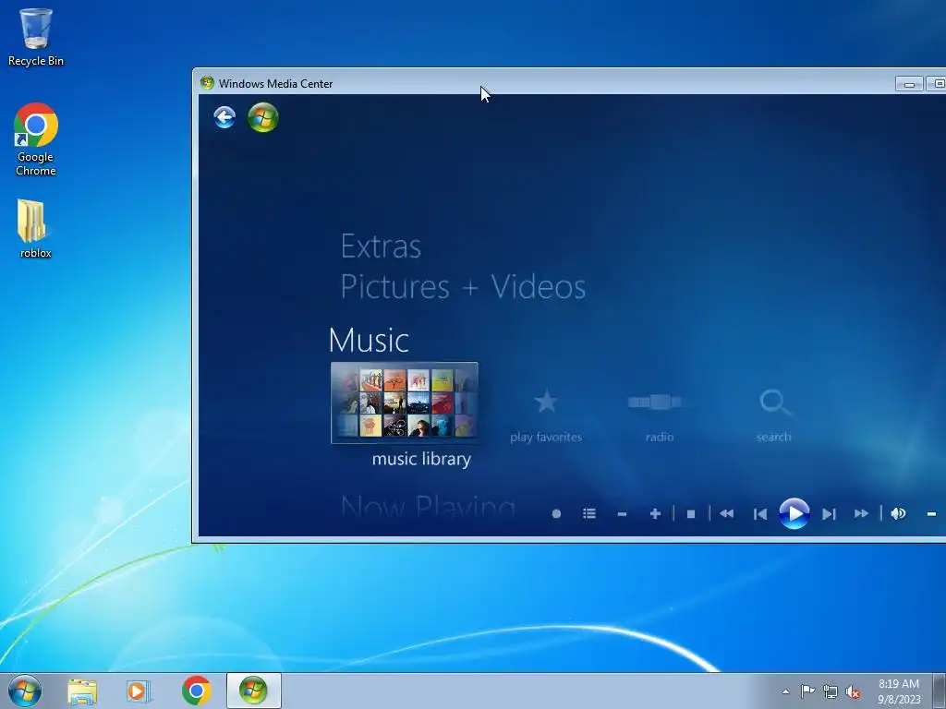Screen dimensions: 946x709
Task: Click channel up plus button
Action: (x=655, y=513)
